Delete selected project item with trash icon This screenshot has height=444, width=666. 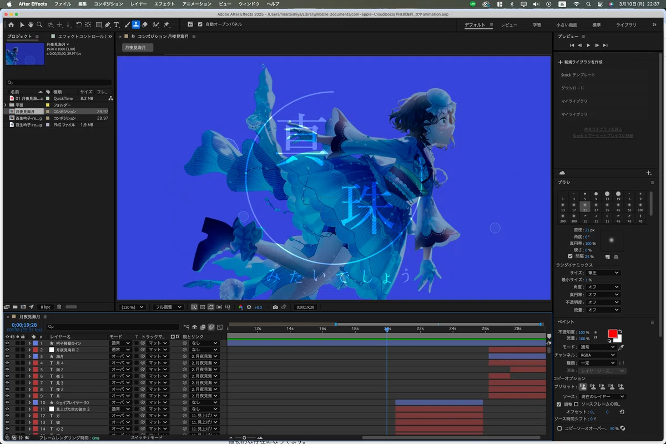point(59,307)
